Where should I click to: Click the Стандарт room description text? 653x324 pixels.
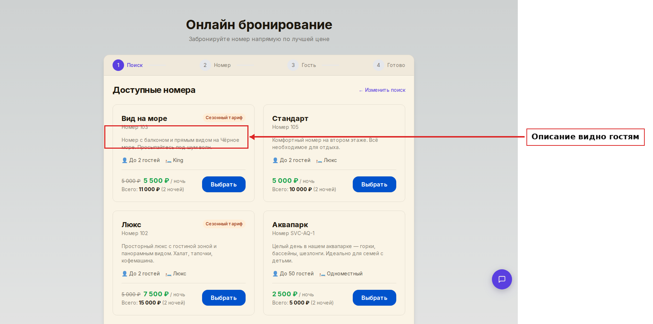click(x=325, y=144)
